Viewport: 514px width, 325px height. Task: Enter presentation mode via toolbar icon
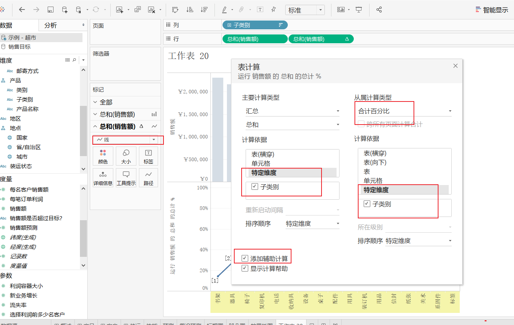point(359,10)
